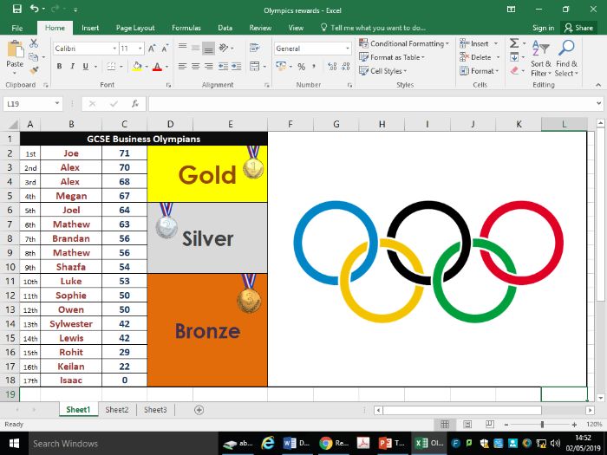Viewport: 607px width, 455px height.
Task: Open the font size dropdown
Action: tap(140, 49)
